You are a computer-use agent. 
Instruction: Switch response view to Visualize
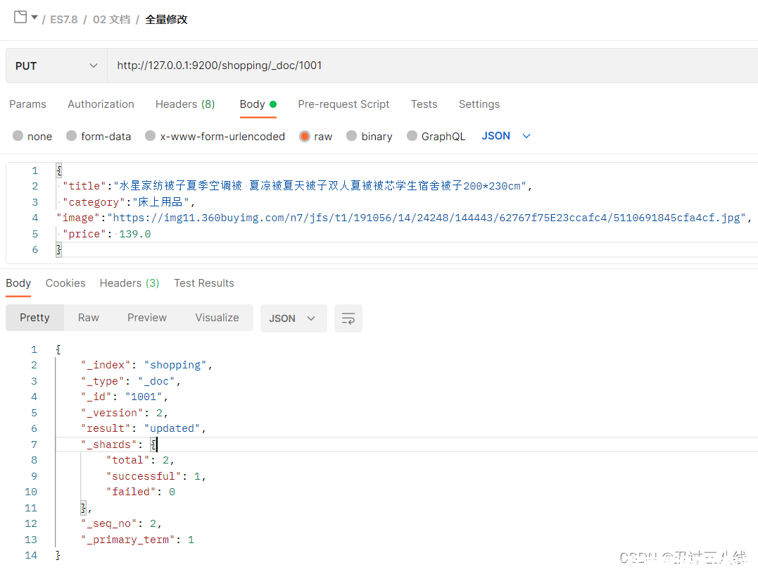click(x=217, y=318)
